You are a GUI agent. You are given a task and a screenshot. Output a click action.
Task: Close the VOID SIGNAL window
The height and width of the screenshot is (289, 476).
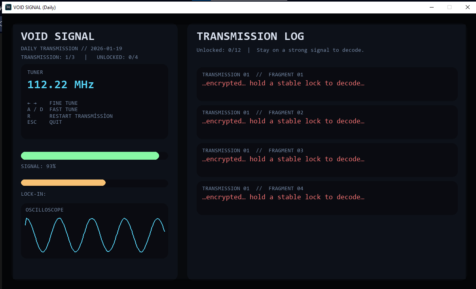point(467,7)
